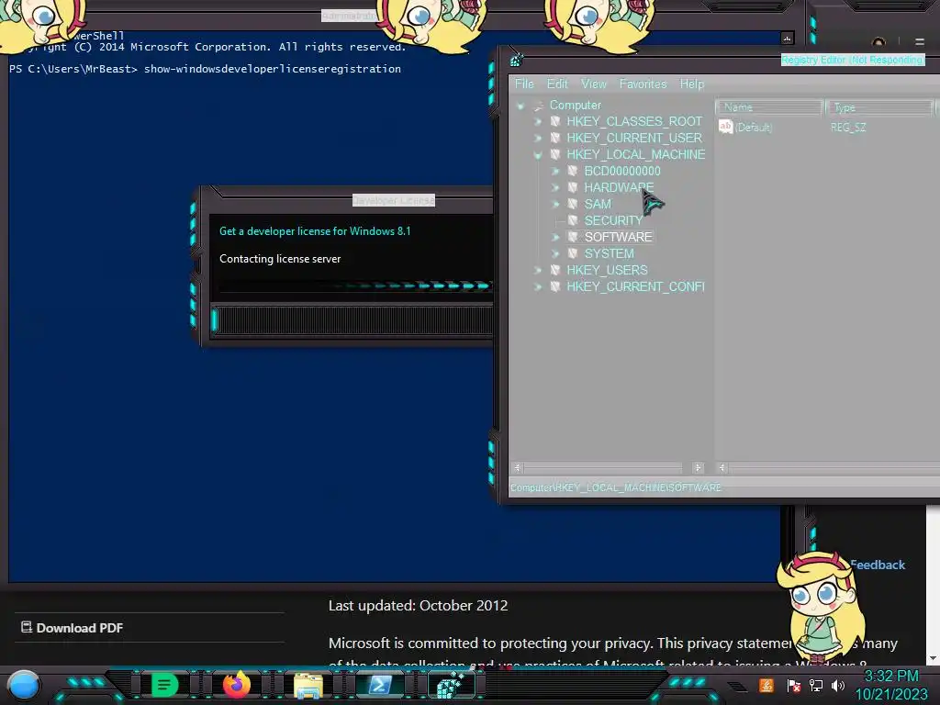Screen dimensions: 940x705
Task: Click the (Default) string value icon
Action: click(x=725, y=127)
